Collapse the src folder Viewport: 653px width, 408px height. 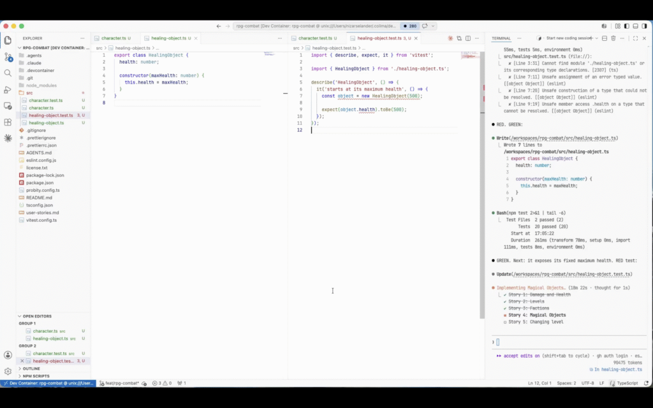pyautogui.click(x=54, y=93)
